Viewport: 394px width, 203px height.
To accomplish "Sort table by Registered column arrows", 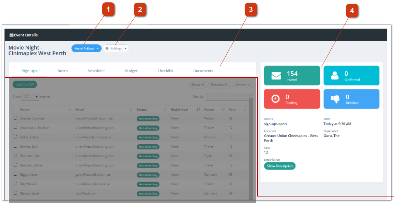I will coord(198,110).
